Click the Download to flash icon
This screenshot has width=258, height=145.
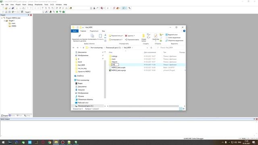(x=22, y=12)
